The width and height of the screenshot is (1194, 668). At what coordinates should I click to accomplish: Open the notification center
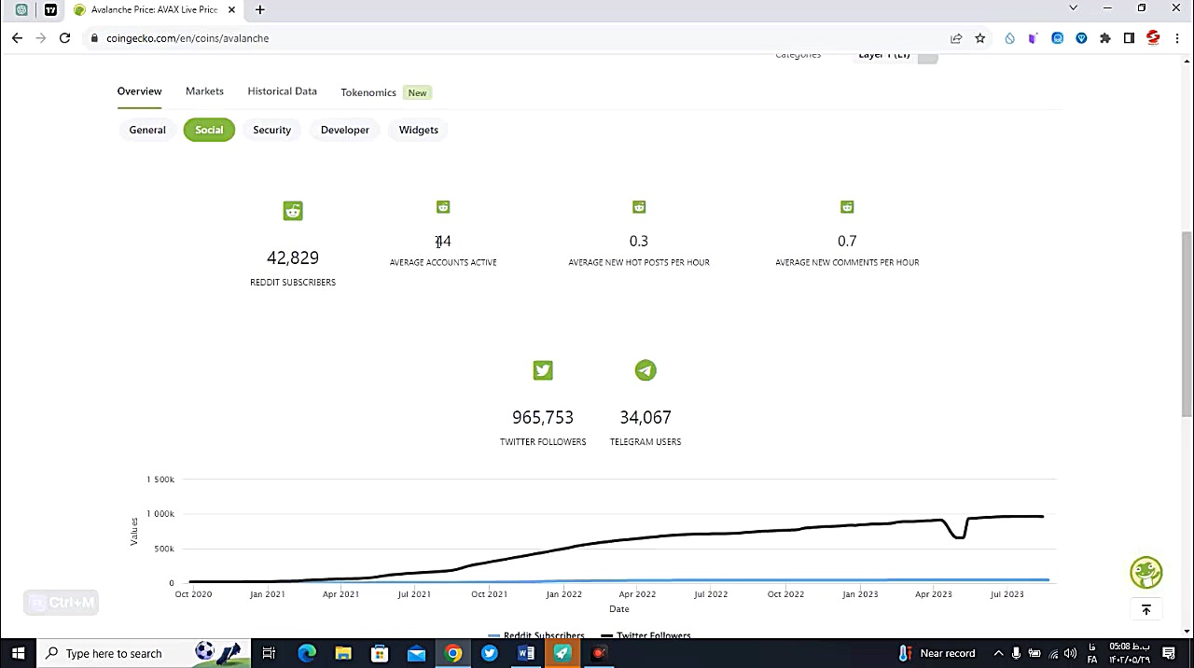pyautogui.click(x=1169, y=653)
